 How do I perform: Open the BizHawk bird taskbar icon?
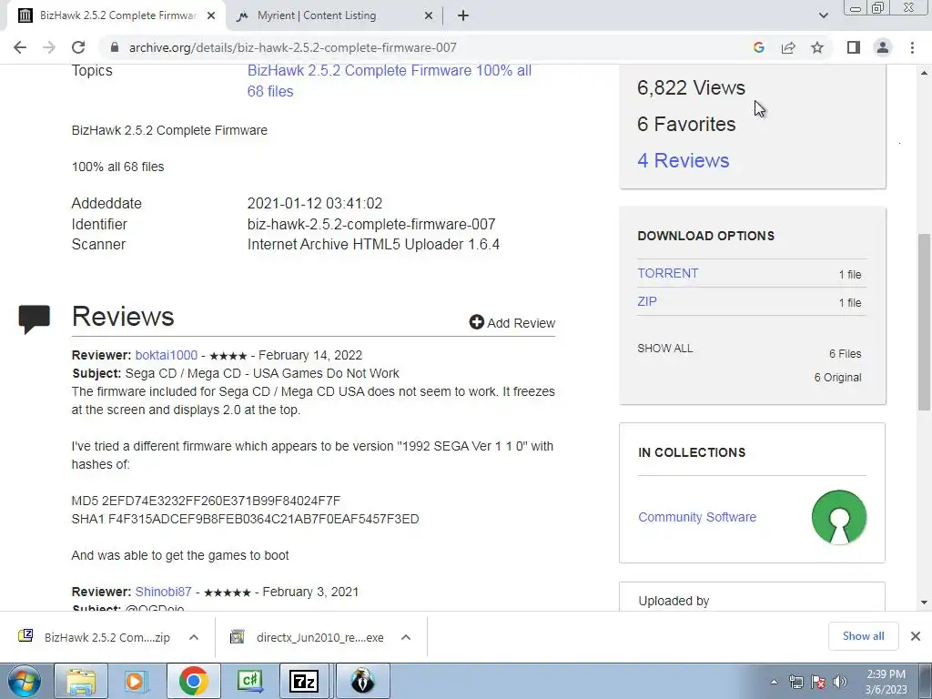click(362, 681)
